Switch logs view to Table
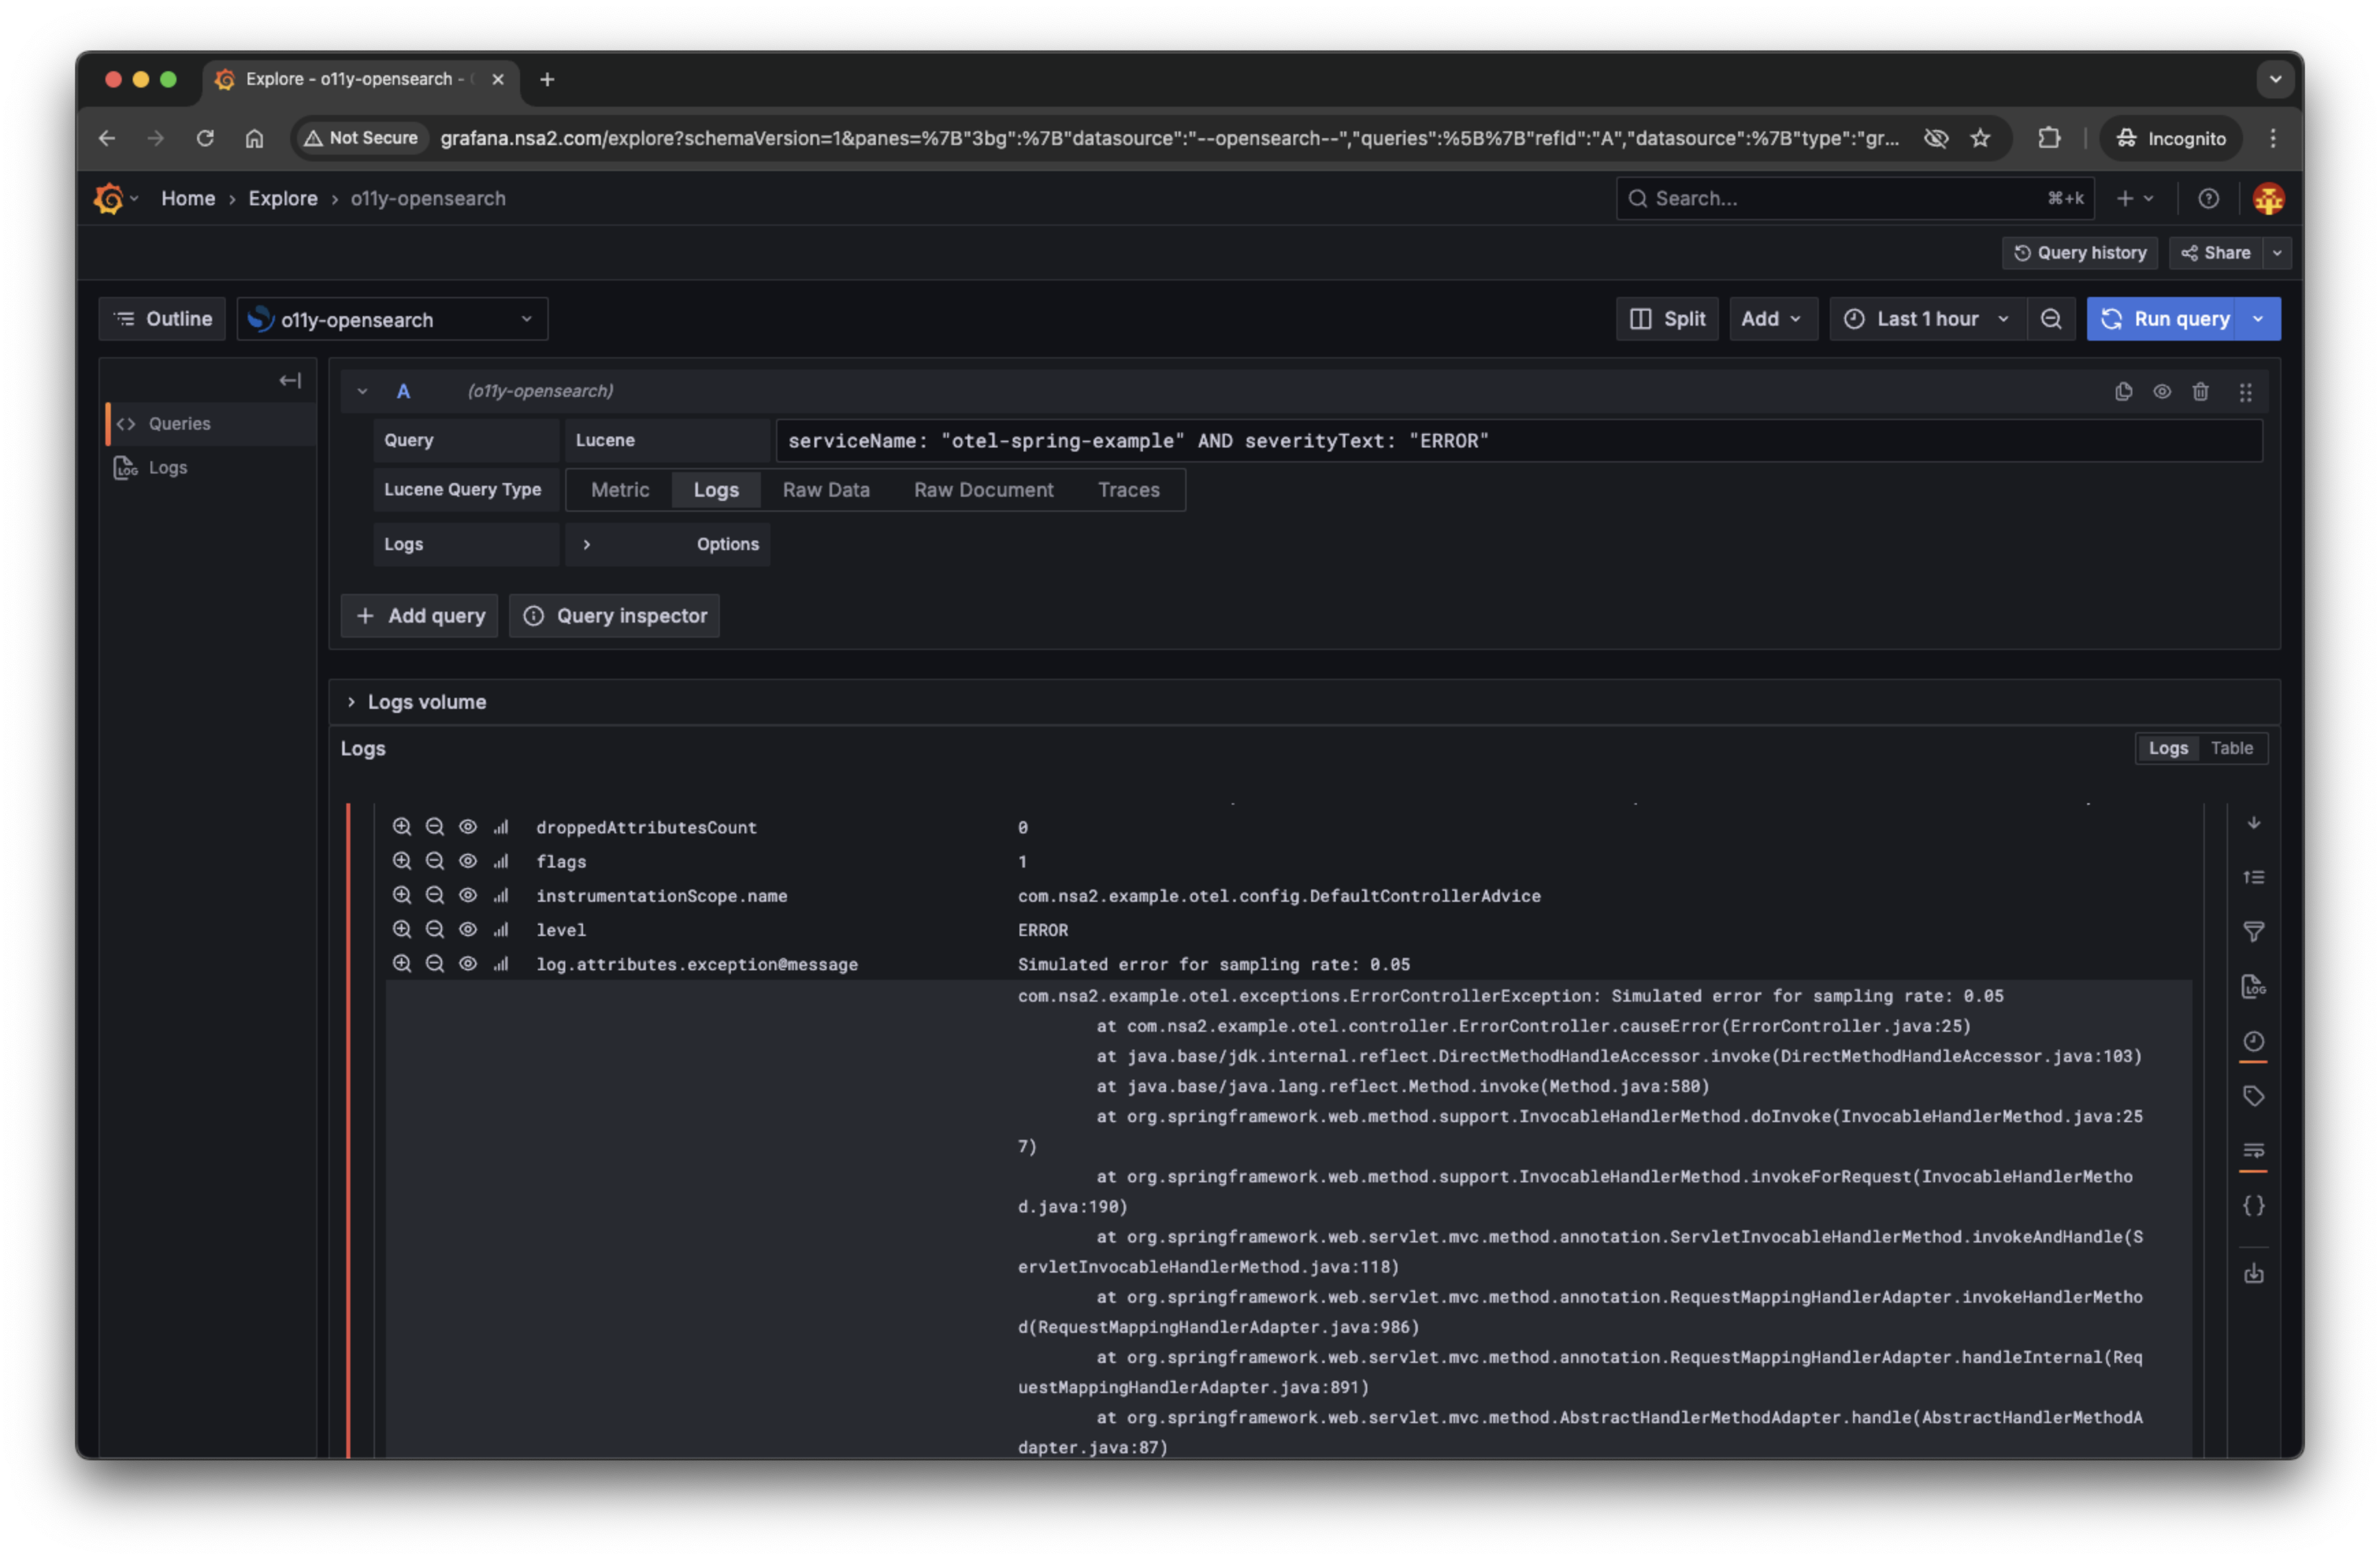2380x1560 pixels. click(x=2231, y=748)
